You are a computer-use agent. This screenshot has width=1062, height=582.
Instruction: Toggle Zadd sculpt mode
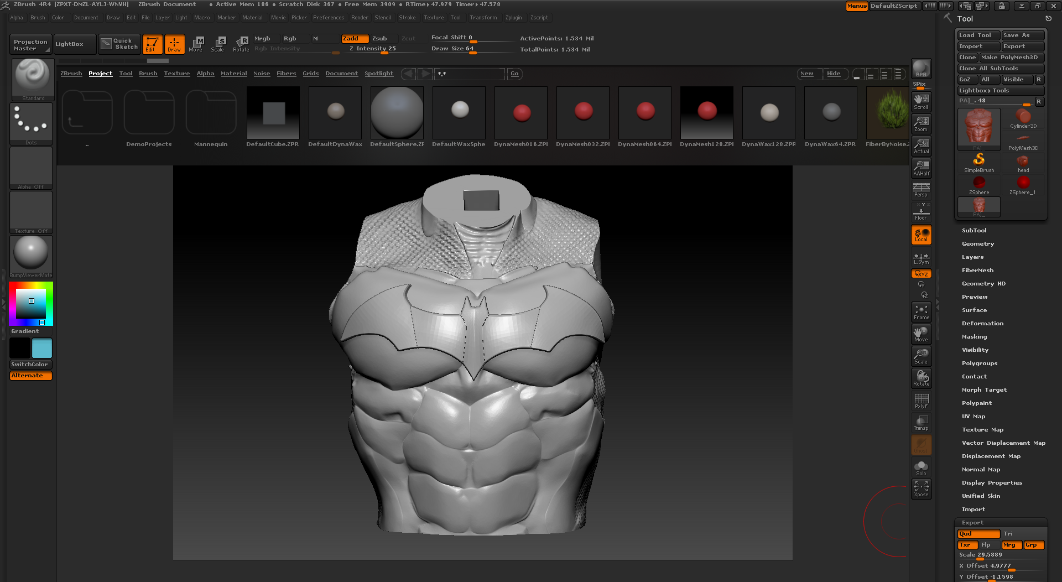[355, 39]
